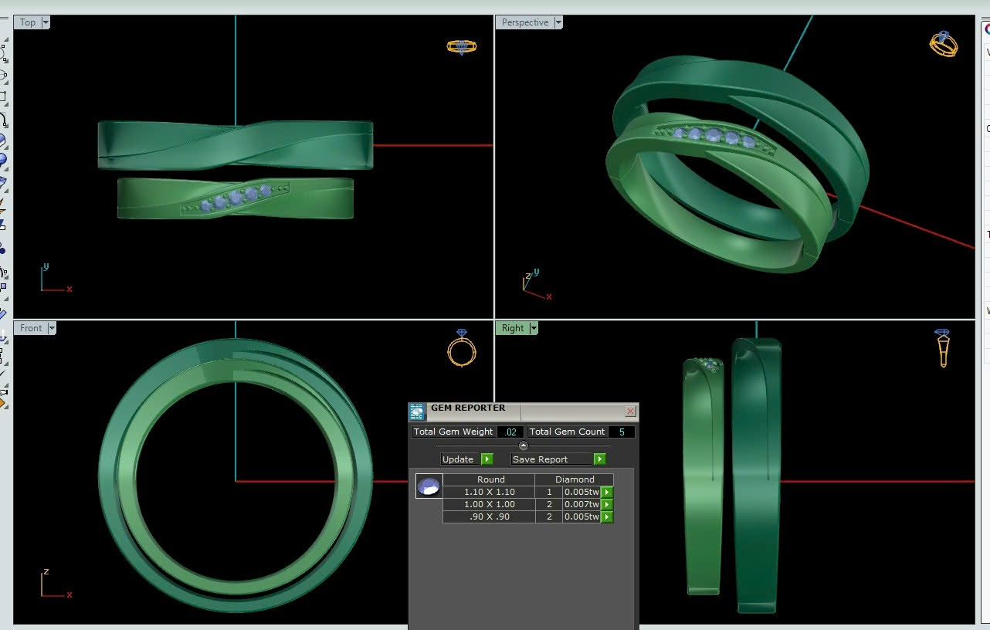Activate the Perspective viewport title label
Image resolution: width=990 pixels, height=630 pixels.
point(524,22)
